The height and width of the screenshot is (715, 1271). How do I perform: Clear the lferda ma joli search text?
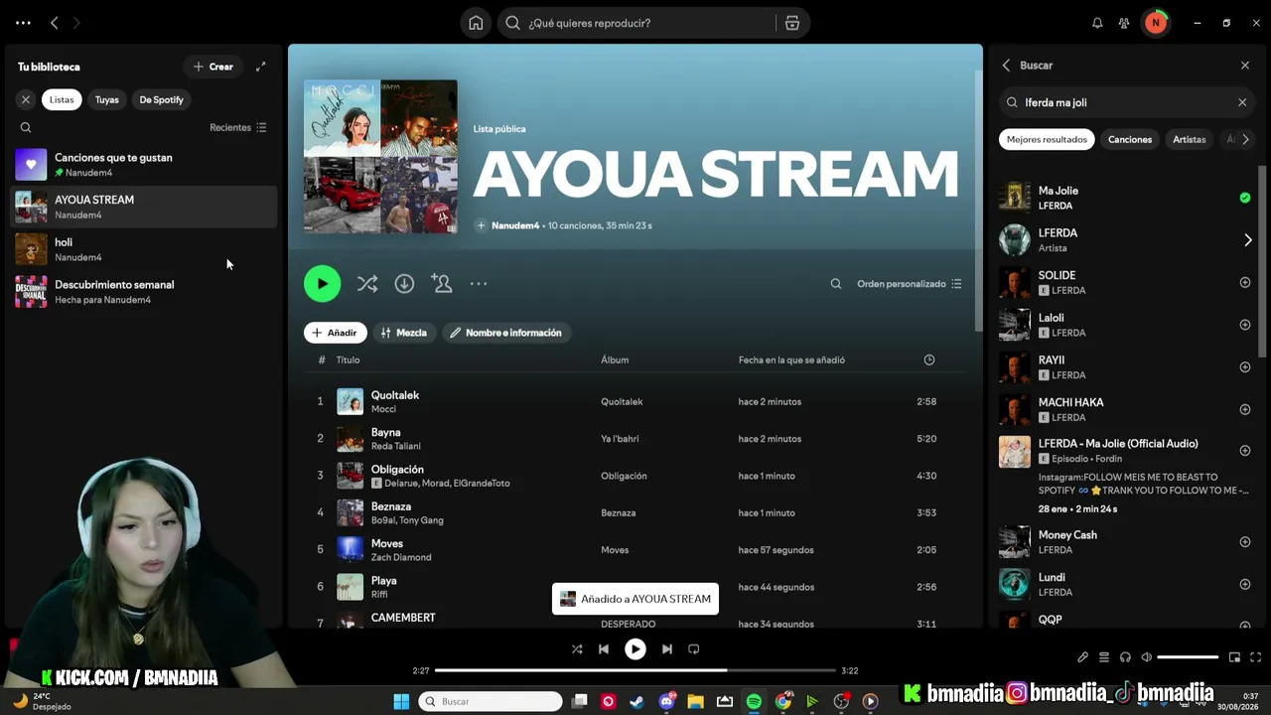coord(1242,102)
